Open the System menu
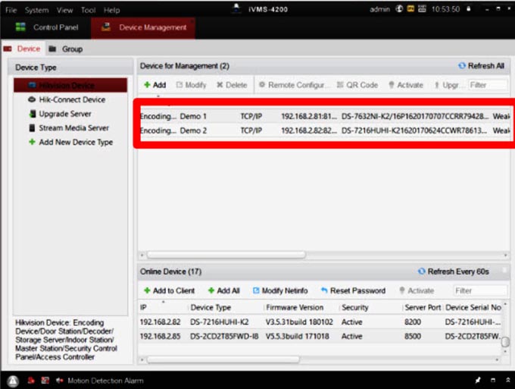 (37, 10)
